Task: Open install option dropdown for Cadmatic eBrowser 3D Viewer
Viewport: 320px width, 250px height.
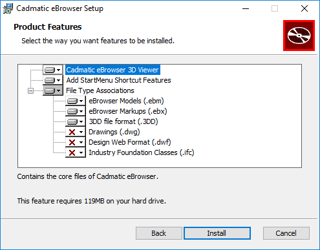Action: pos(53,70)
